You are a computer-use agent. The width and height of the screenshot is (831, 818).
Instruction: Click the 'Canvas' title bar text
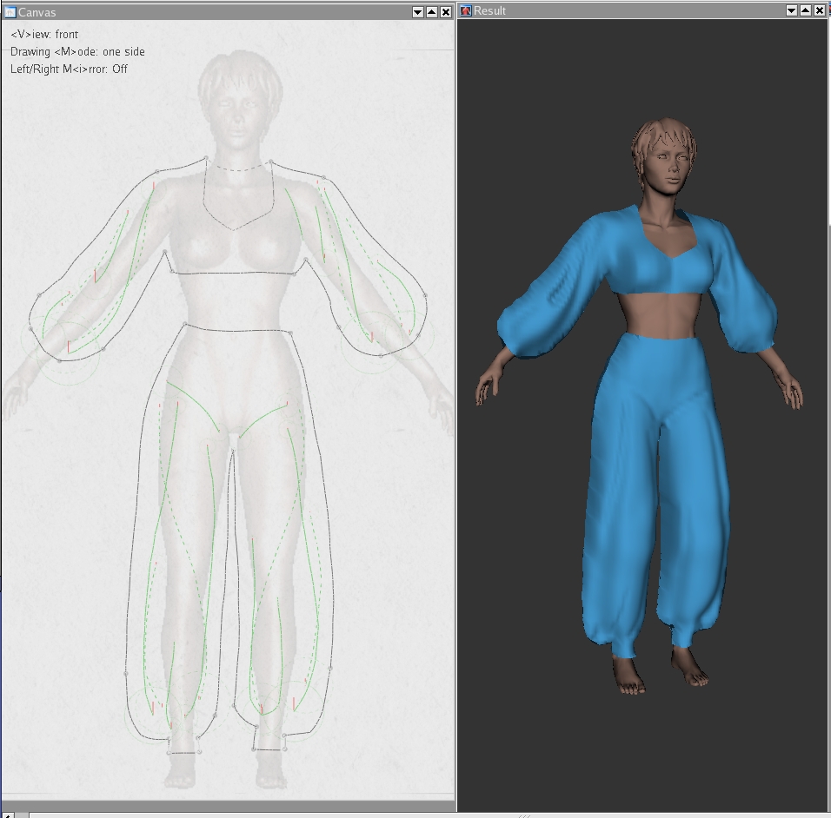37,12
